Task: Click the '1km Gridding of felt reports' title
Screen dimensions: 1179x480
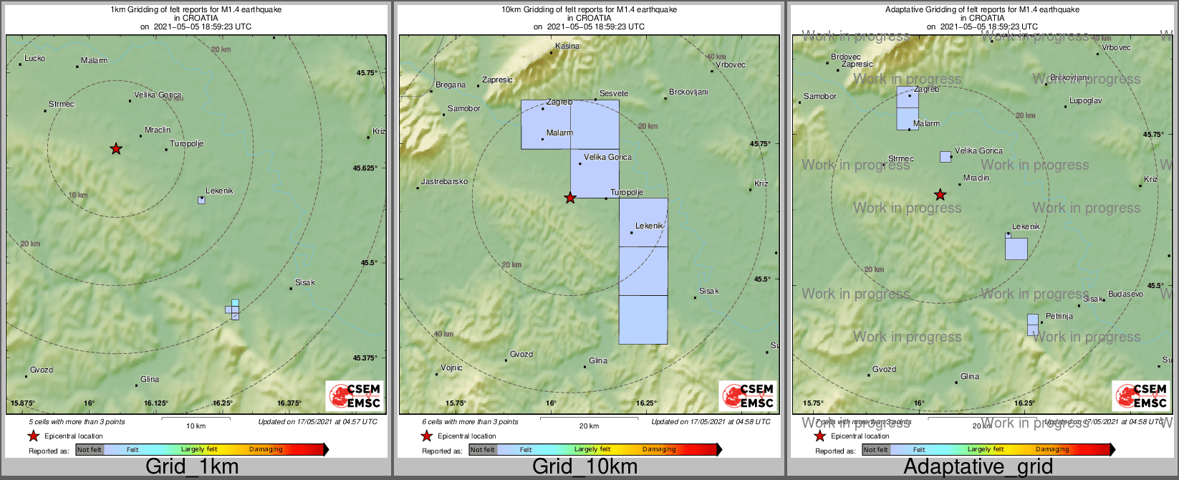Action: pyautogui.click(x=196, y=10)
